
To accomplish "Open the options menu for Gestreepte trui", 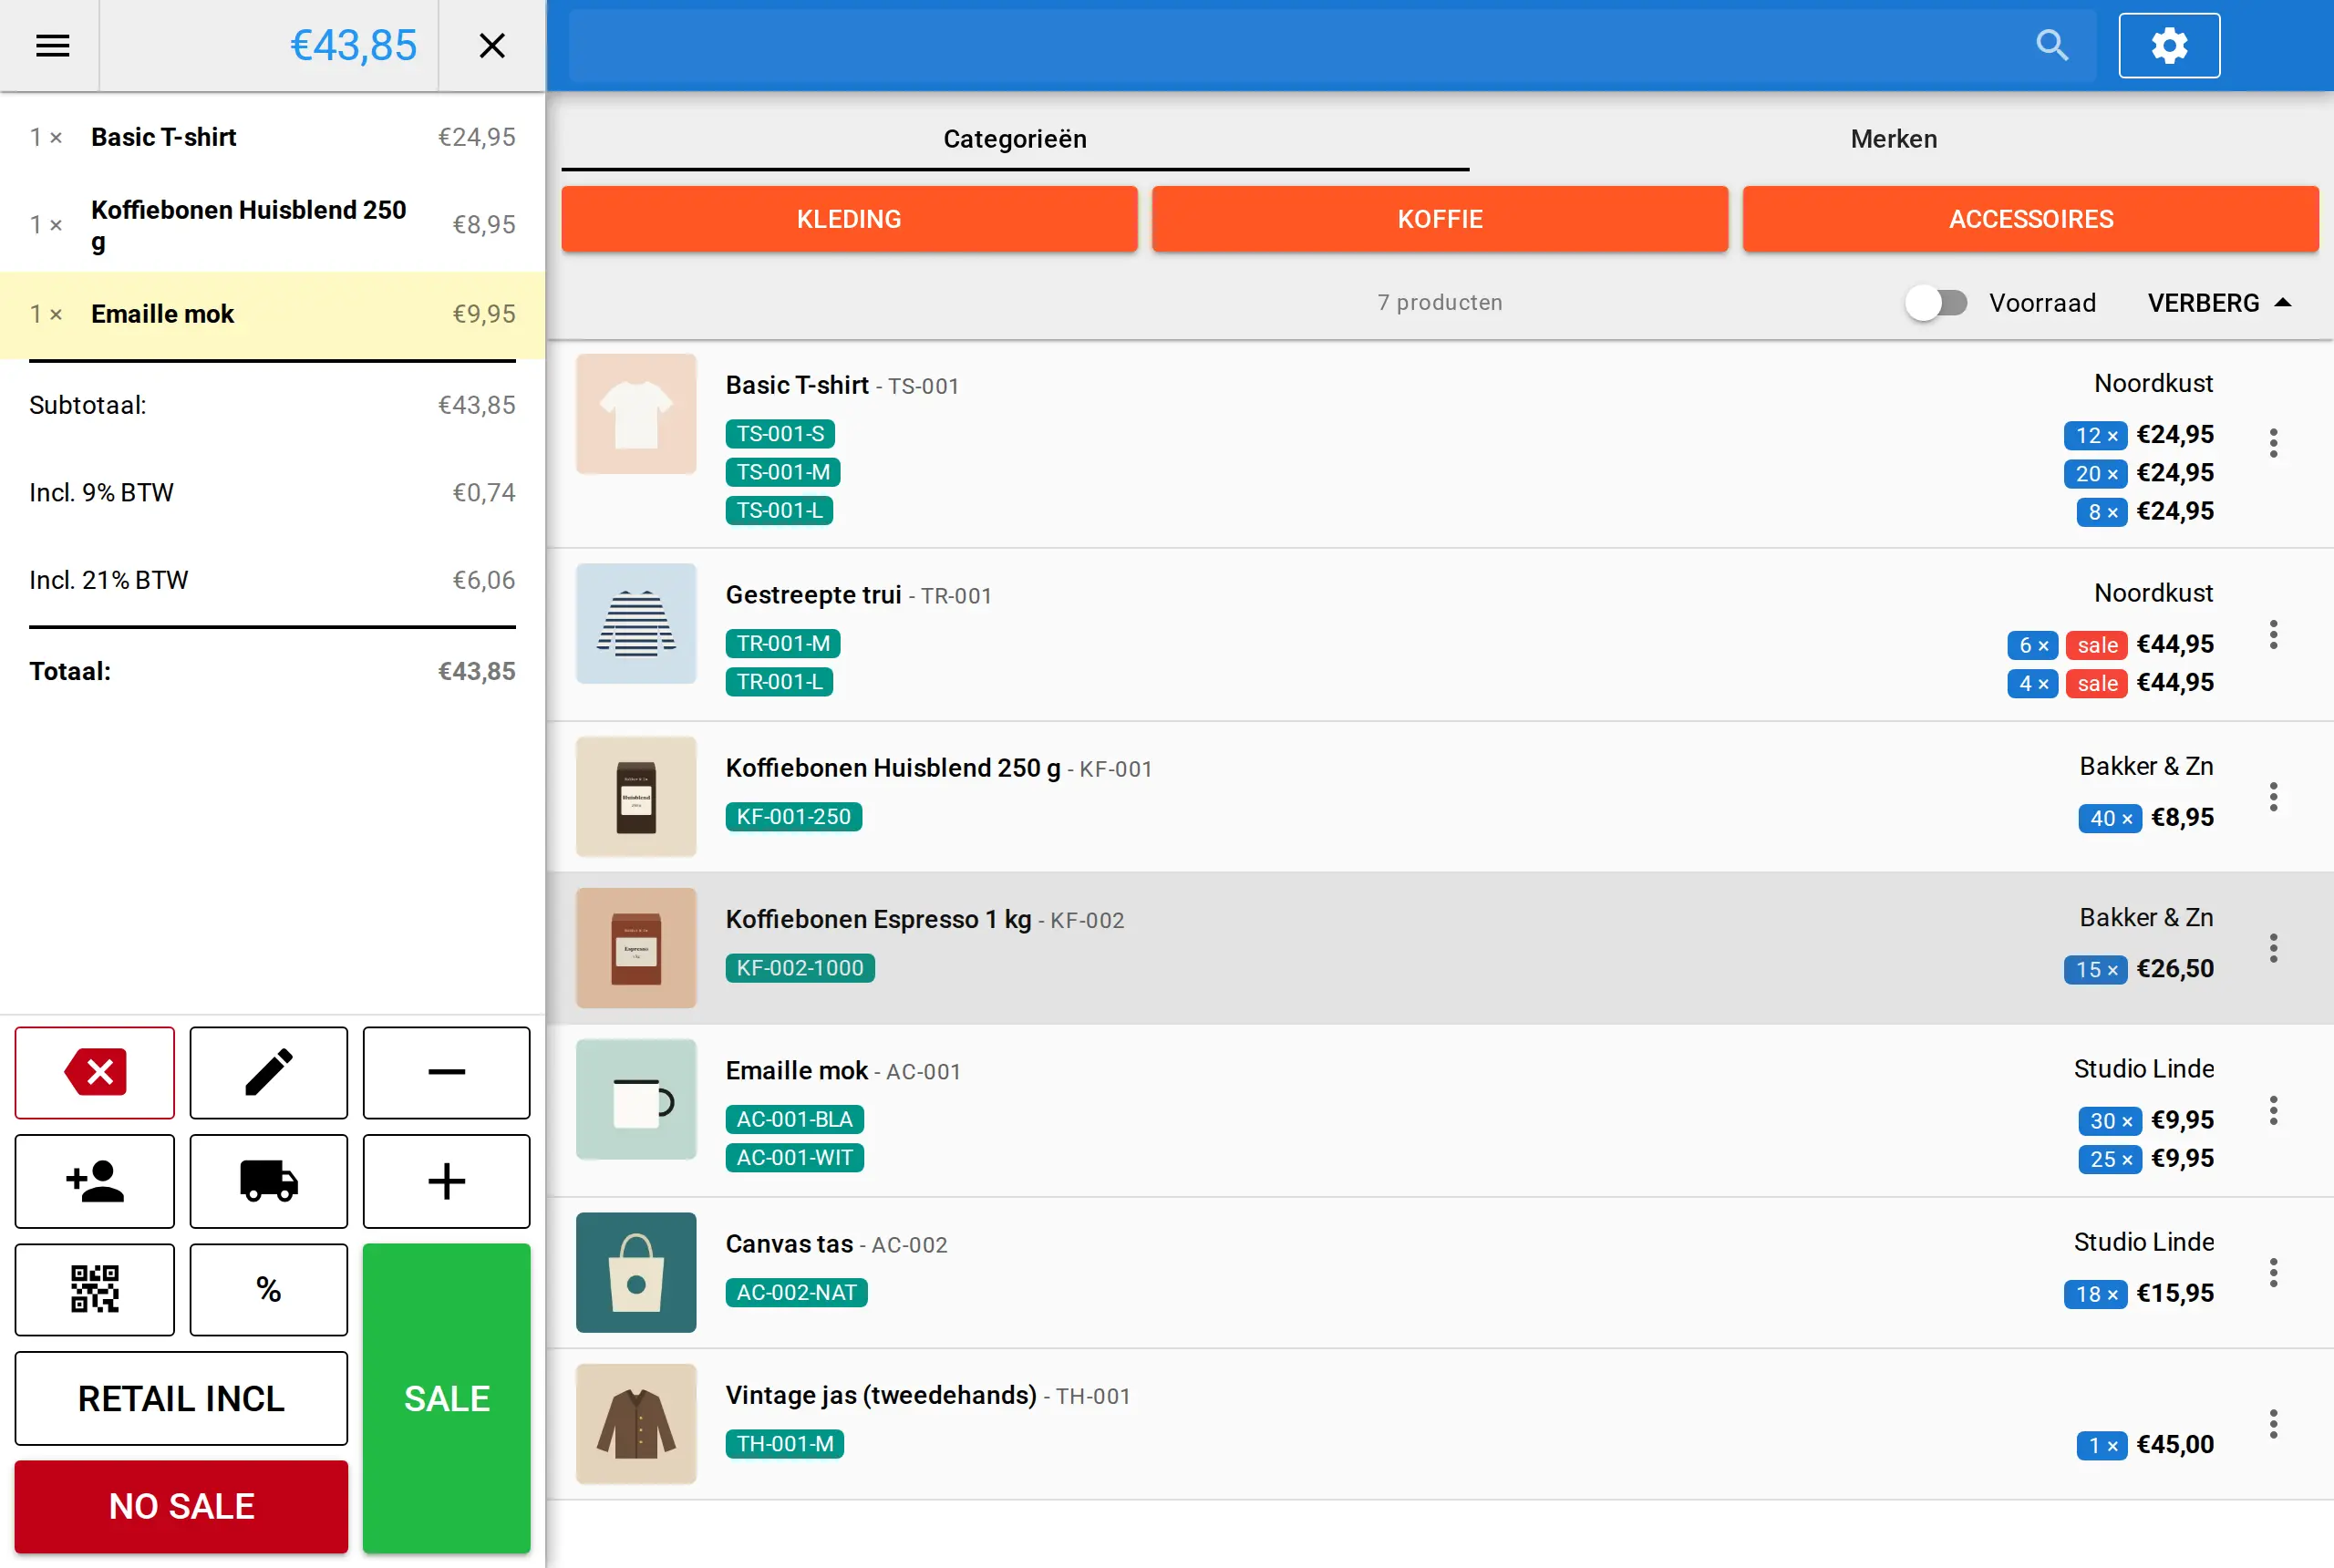I will [x=2273, y=635].
